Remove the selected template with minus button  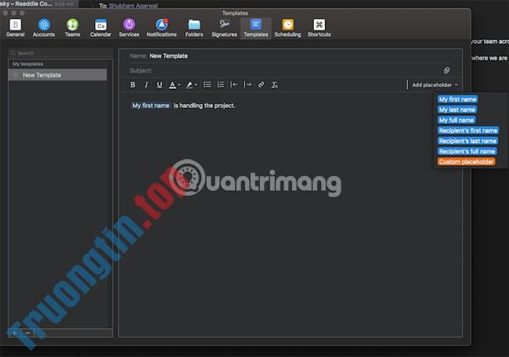(x=27, y=333)
